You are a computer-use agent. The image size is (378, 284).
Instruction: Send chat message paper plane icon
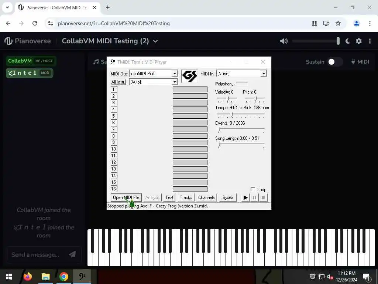coord(72,254)
